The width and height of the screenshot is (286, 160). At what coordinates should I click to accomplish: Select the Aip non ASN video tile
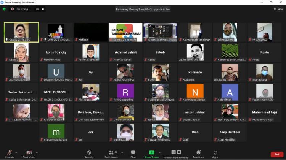(x=21, y=72)
